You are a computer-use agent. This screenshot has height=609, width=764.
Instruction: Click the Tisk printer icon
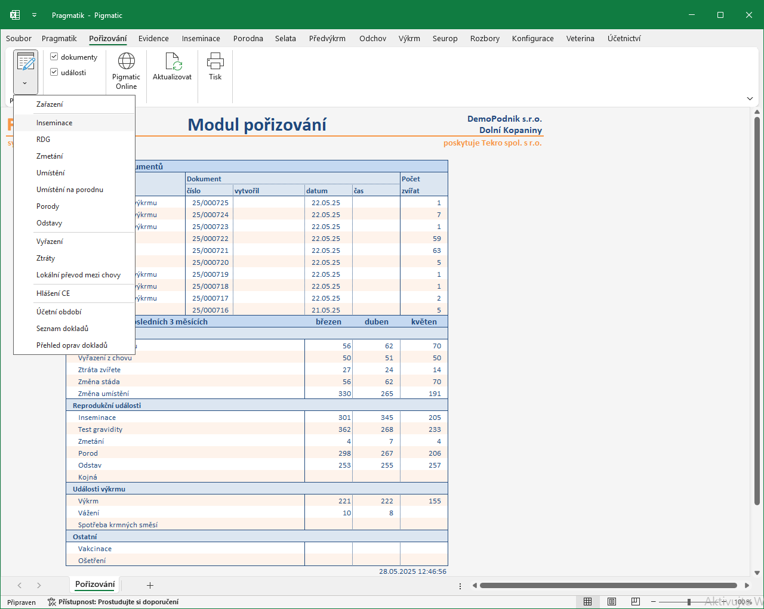click(215, 61)
